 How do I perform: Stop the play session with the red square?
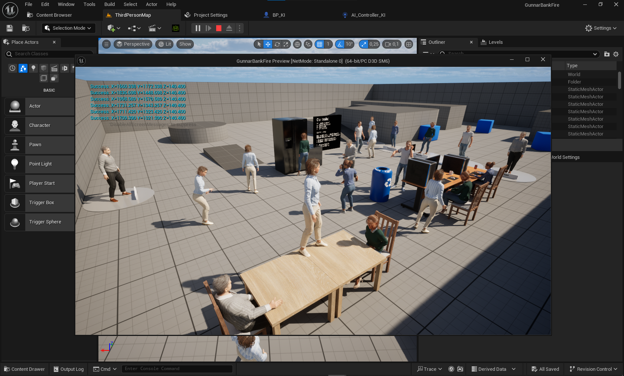click(219, 28)
